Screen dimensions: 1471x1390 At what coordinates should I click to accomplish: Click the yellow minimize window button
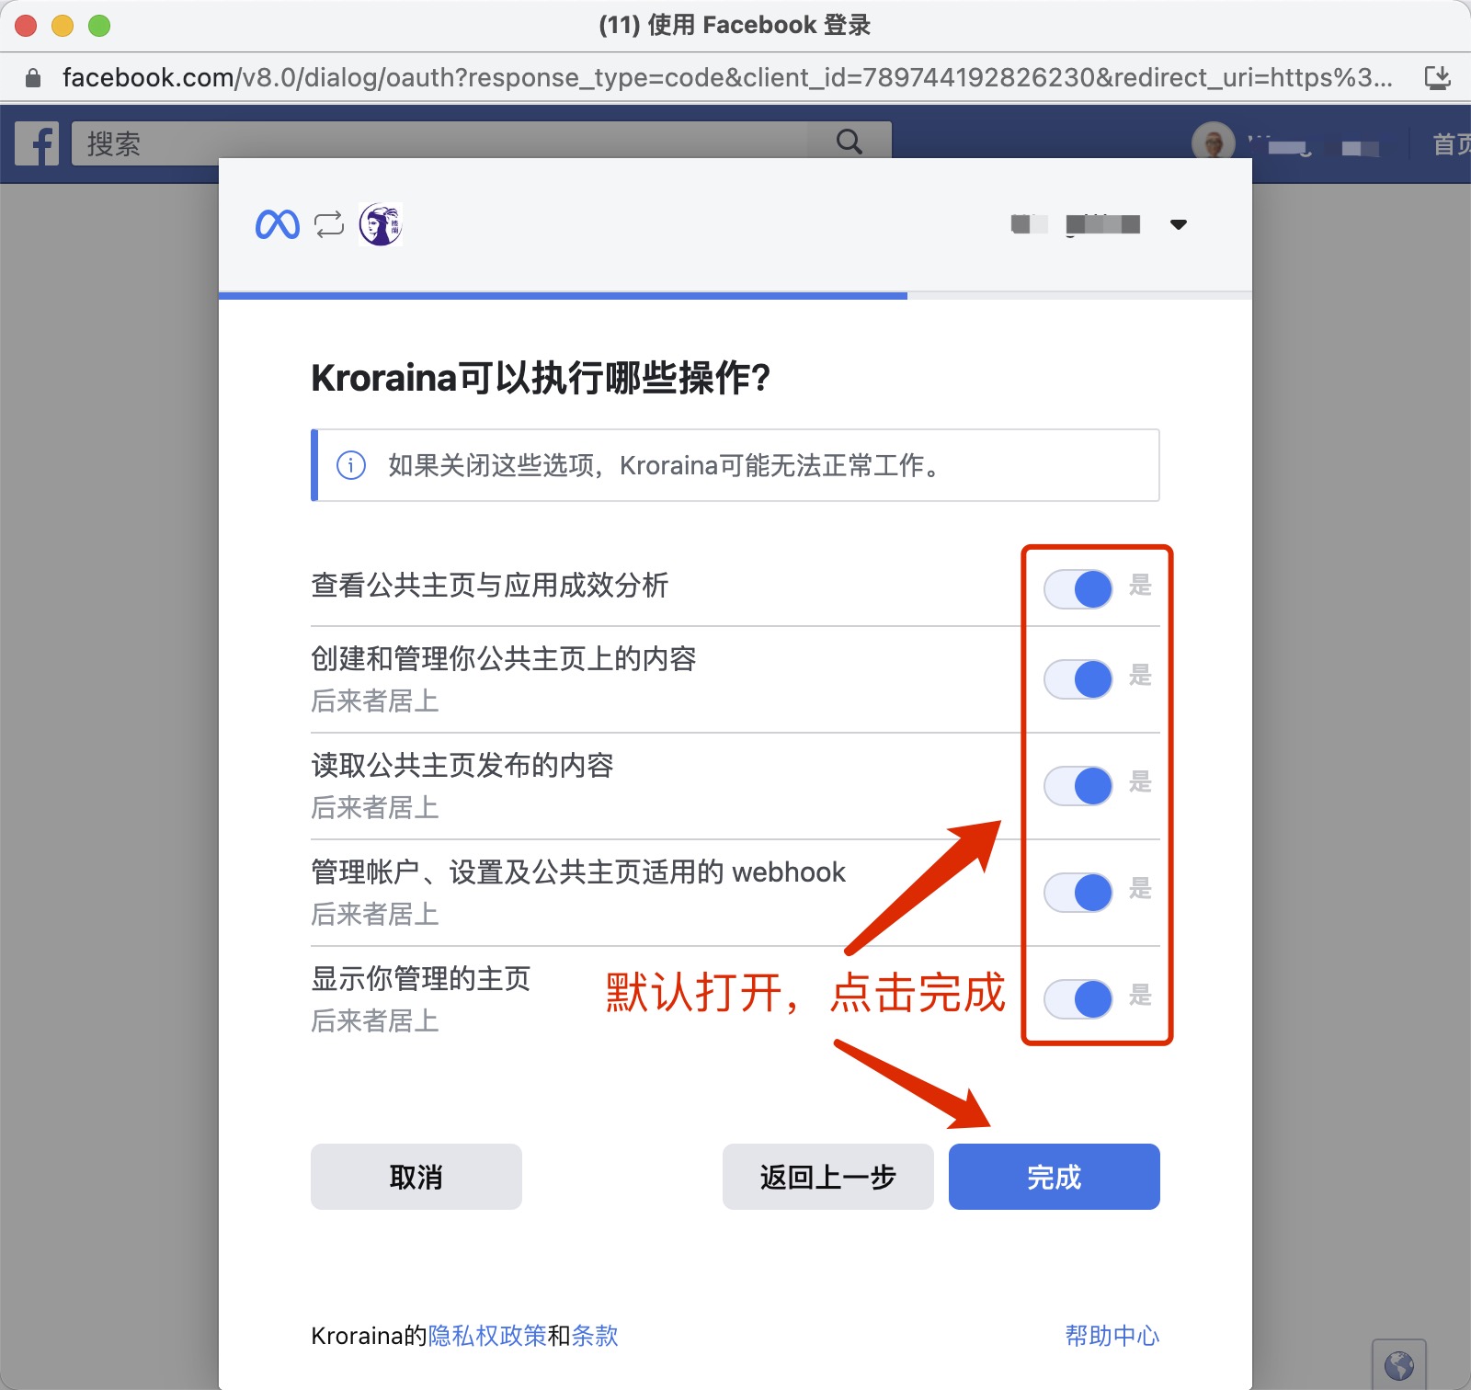coord(63,26)
